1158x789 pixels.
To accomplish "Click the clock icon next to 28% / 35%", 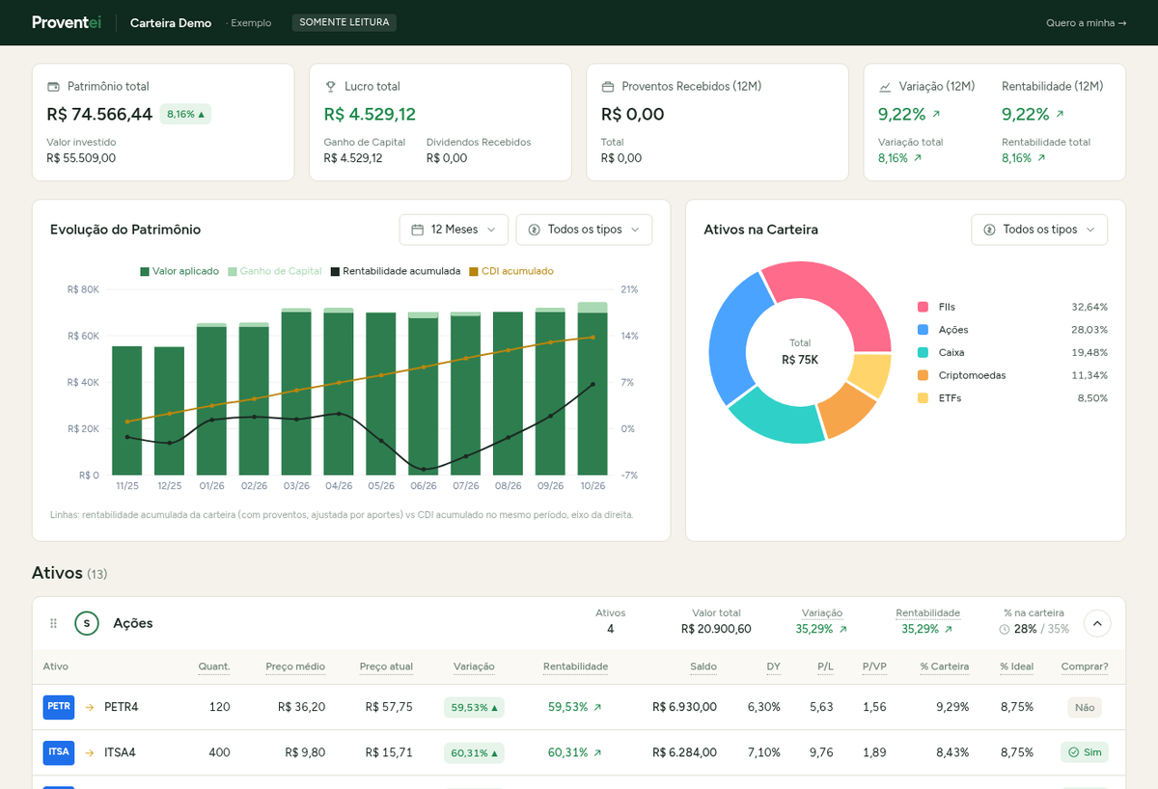I will tap(1005, 629).
